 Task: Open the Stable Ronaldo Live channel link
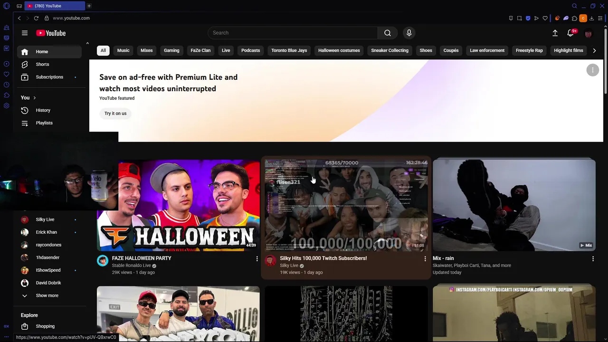click(131, 266)
